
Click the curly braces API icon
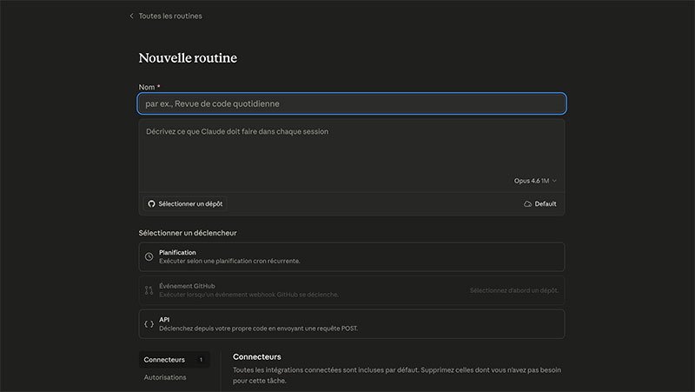pyautogui.click(x=149, y=324)
